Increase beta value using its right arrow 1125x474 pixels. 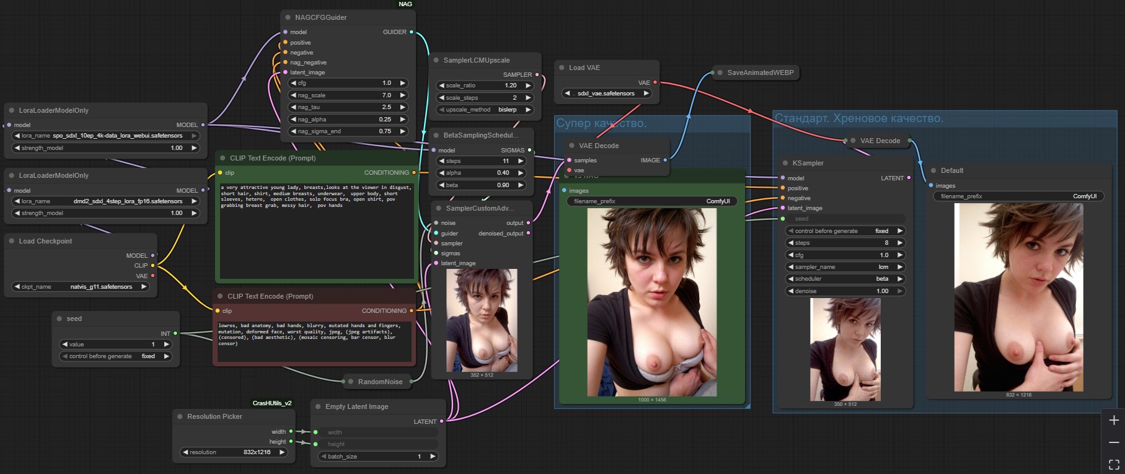(521, 185)
